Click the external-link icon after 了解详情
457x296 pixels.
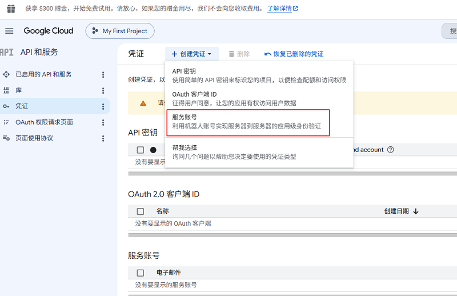point(295,9)
